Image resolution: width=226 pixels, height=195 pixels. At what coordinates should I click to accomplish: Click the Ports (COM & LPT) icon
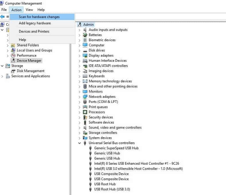coord(85,102)
